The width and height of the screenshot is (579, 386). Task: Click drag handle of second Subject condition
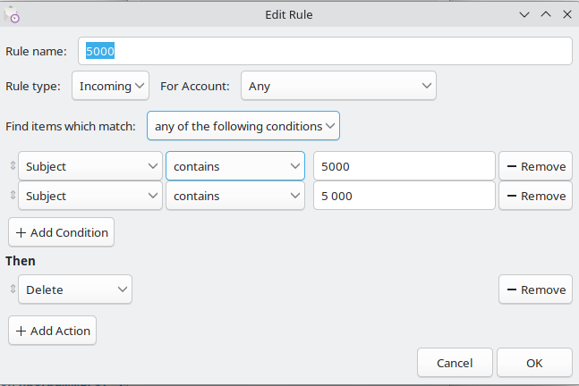(x=13, y=196)
